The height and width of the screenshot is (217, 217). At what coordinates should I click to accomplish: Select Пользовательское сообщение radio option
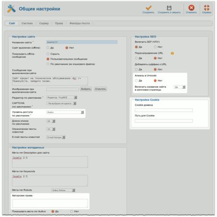[x=48, y=59]
